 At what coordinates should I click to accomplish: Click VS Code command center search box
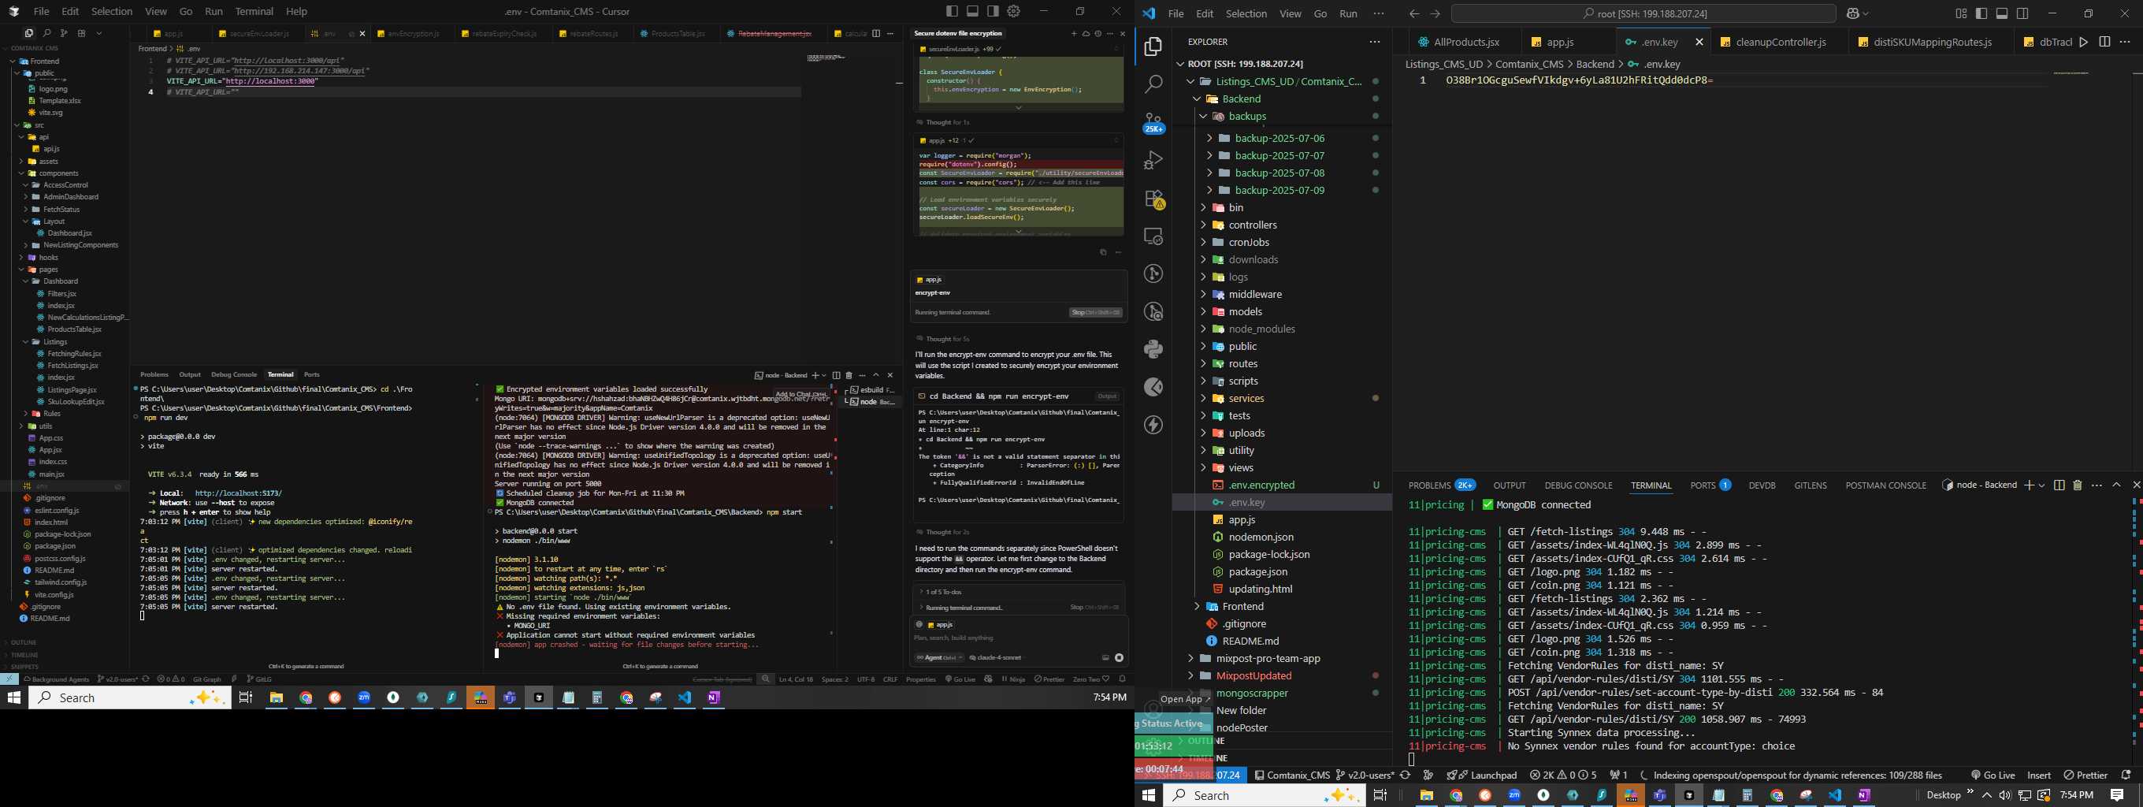coord(1643,13)
